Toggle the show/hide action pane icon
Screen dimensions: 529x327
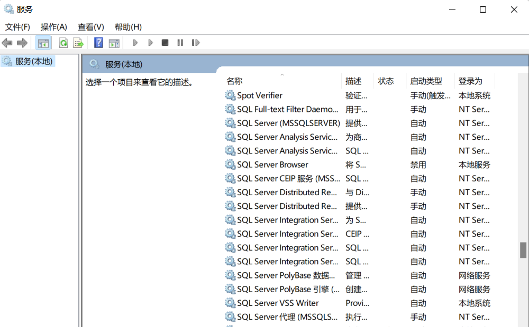click(114, 43)
